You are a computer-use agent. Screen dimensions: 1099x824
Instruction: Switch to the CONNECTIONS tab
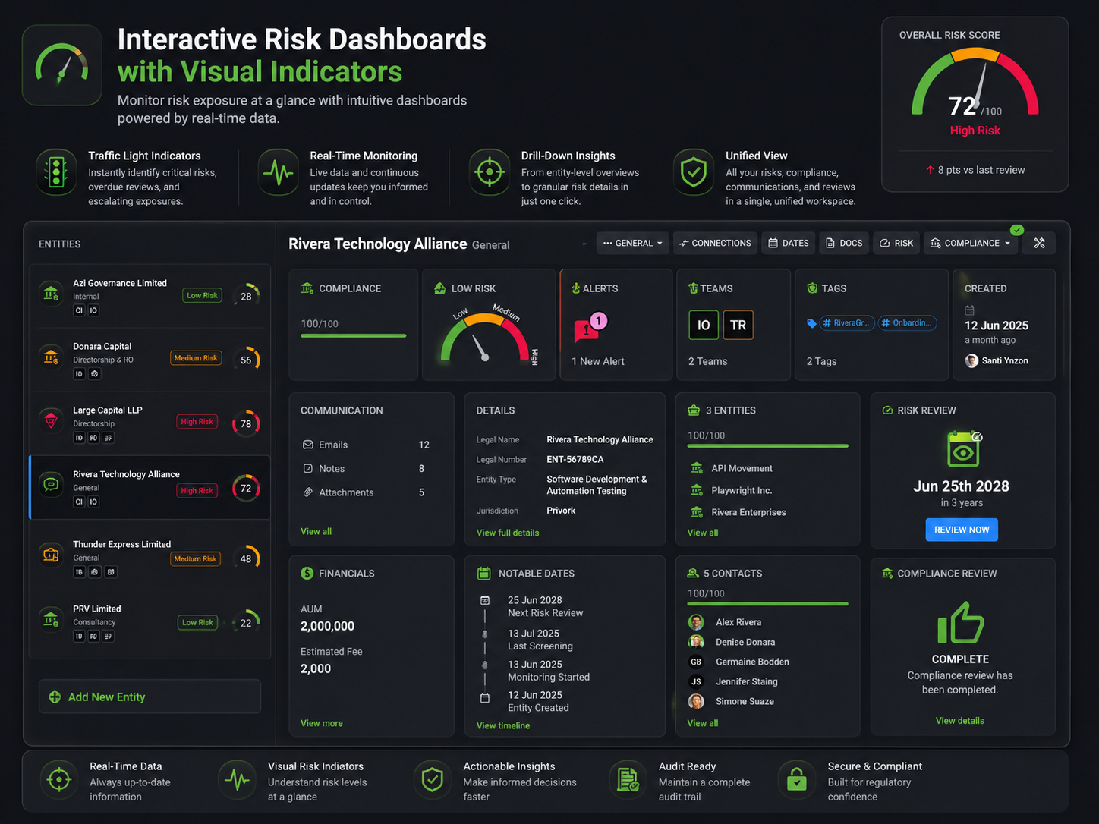(714, 243)
